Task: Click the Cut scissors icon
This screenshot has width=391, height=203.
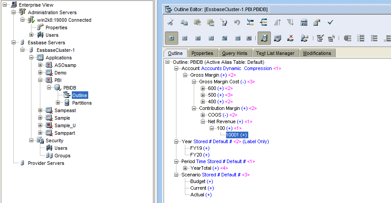Action: (171, 23)
